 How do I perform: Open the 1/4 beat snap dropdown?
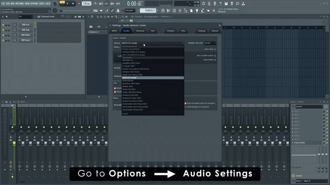(x=130, y=10)
